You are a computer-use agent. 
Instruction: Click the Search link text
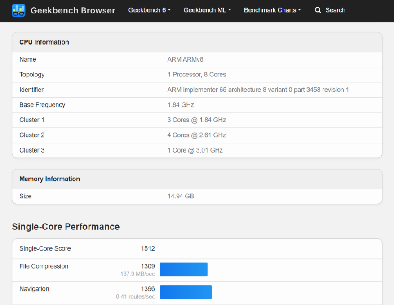335,10
